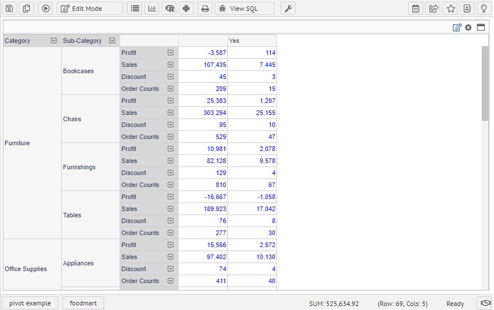The height and width of the screenshot is (310, 494).
Task: Run the query with the play button
Action: point(46,9)
